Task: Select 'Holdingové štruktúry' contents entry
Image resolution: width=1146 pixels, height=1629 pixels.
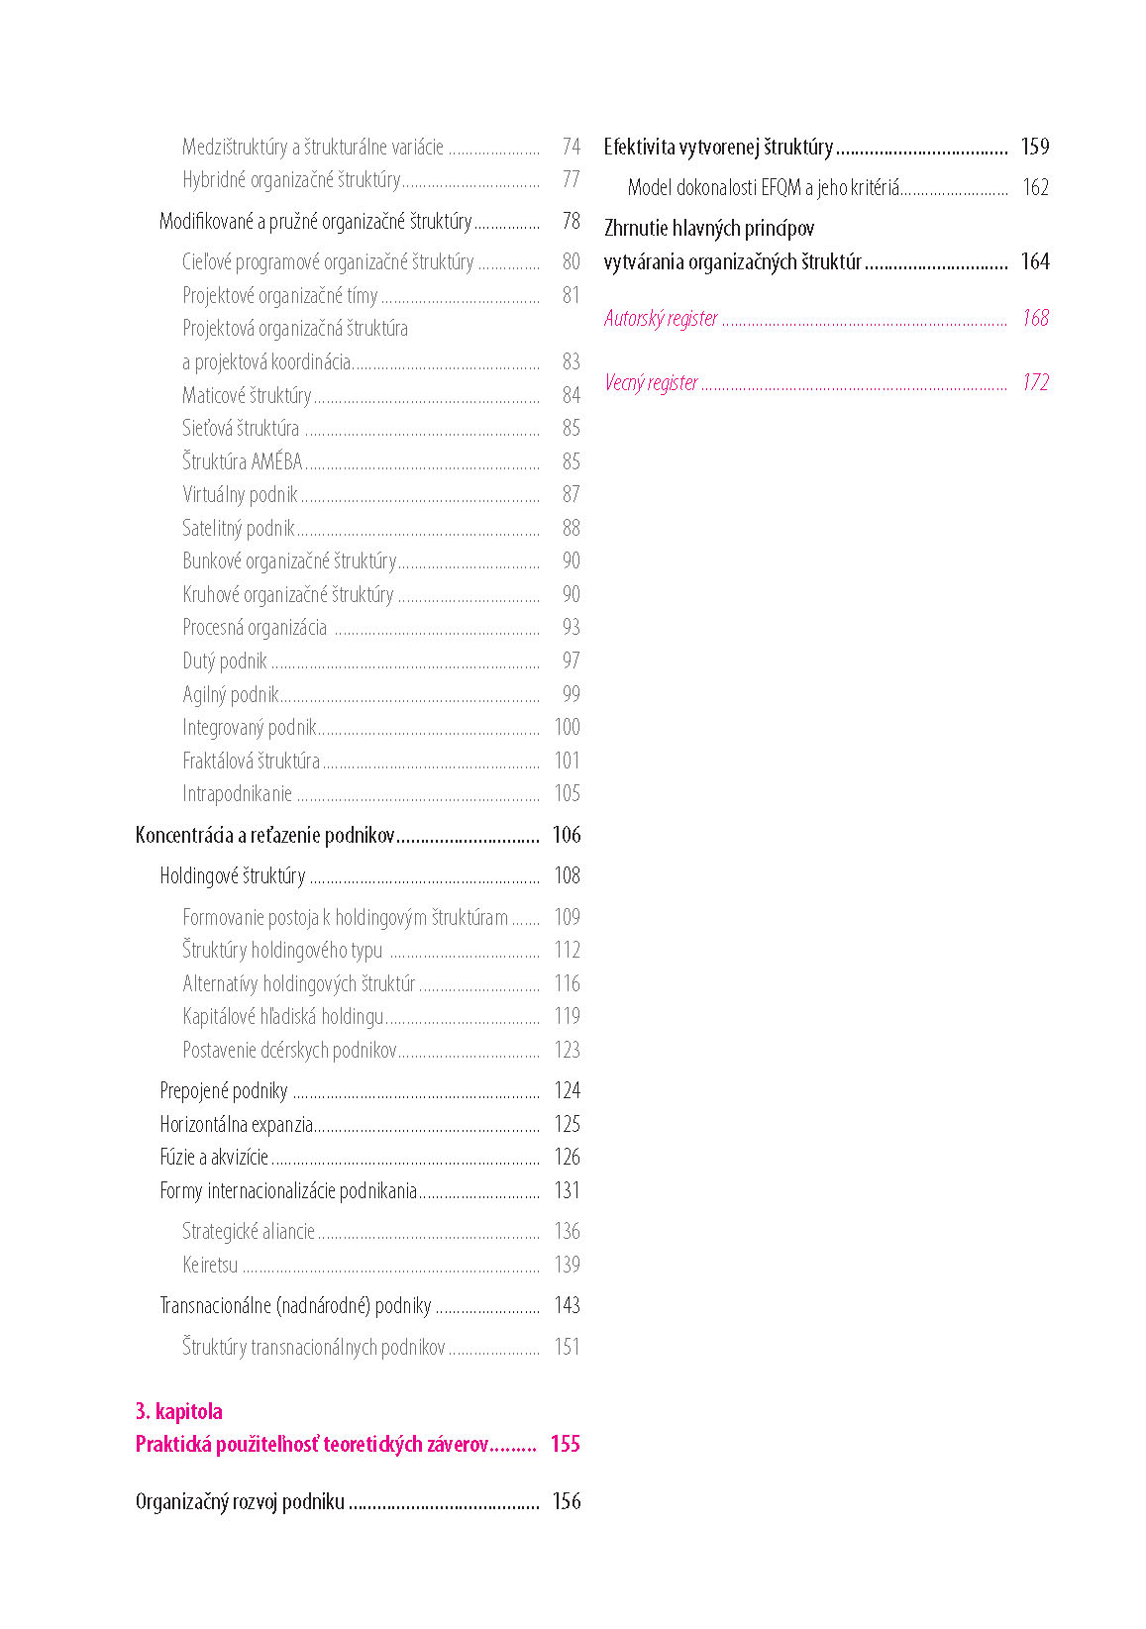Action: click(x=233, y=876)
